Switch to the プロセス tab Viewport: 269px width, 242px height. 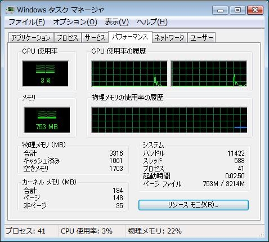click(x=68, y=38)
